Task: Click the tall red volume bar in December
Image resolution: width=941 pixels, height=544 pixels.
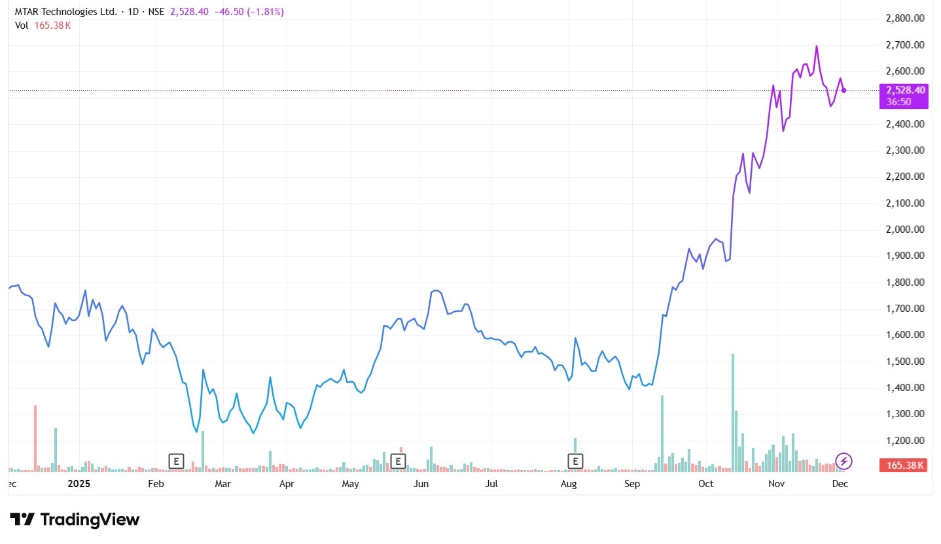Action: [35, 438]
